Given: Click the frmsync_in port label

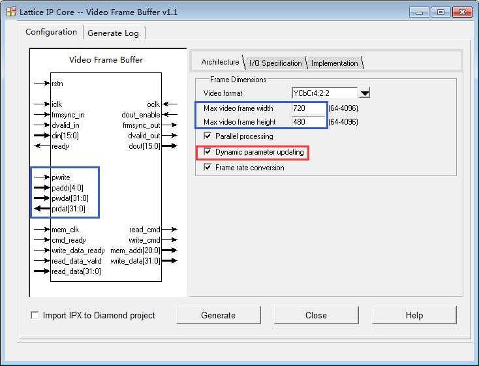Looking at the screenshot, I should coord(68,115).
